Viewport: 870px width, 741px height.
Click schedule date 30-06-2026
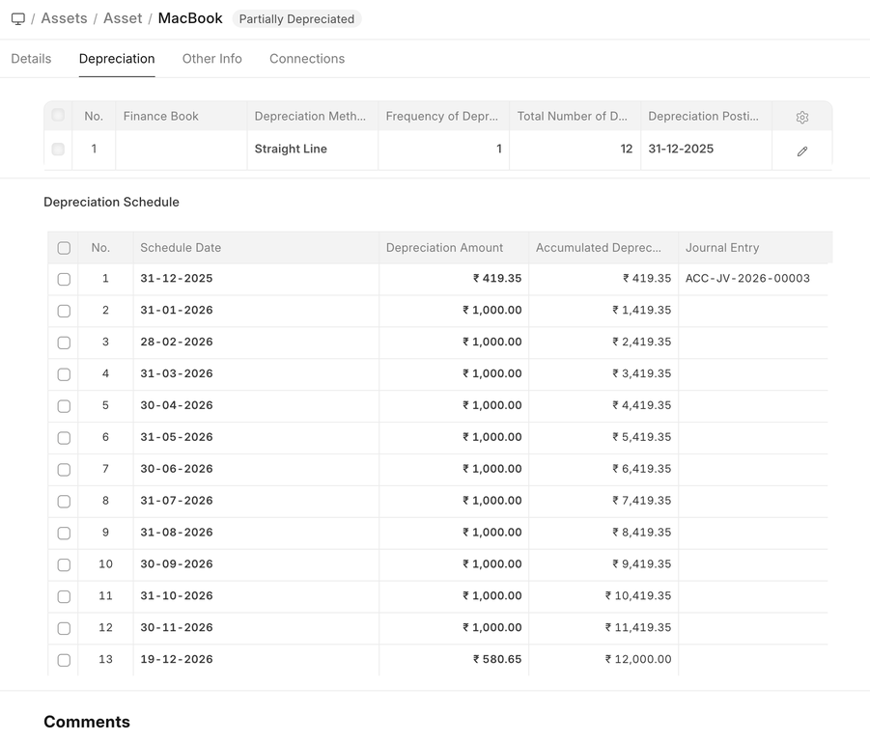click(x=256, y=470)
